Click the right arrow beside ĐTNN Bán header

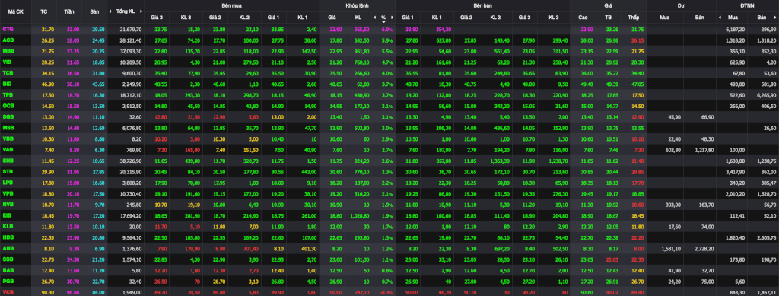pyautogui.click(x=775, y=17)
